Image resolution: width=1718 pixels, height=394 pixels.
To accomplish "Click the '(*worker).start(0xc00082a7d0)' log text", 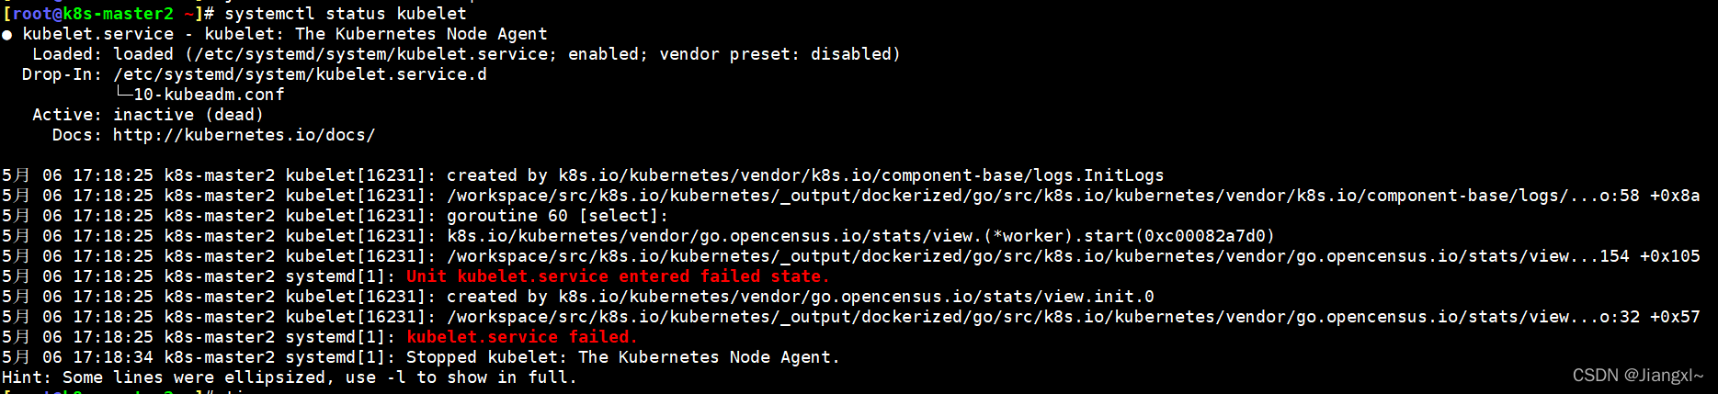I will click(1129, 236).
